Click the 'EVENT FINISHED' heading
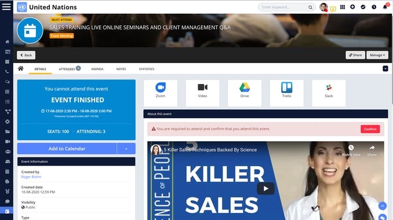The height and width of the screenshot is (220, 393). click(x=78, y=100)
